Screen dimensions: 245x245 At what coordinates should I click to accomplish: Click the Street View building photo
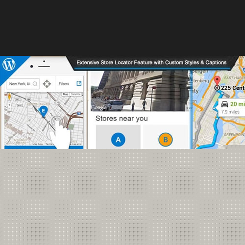(140, 91)
